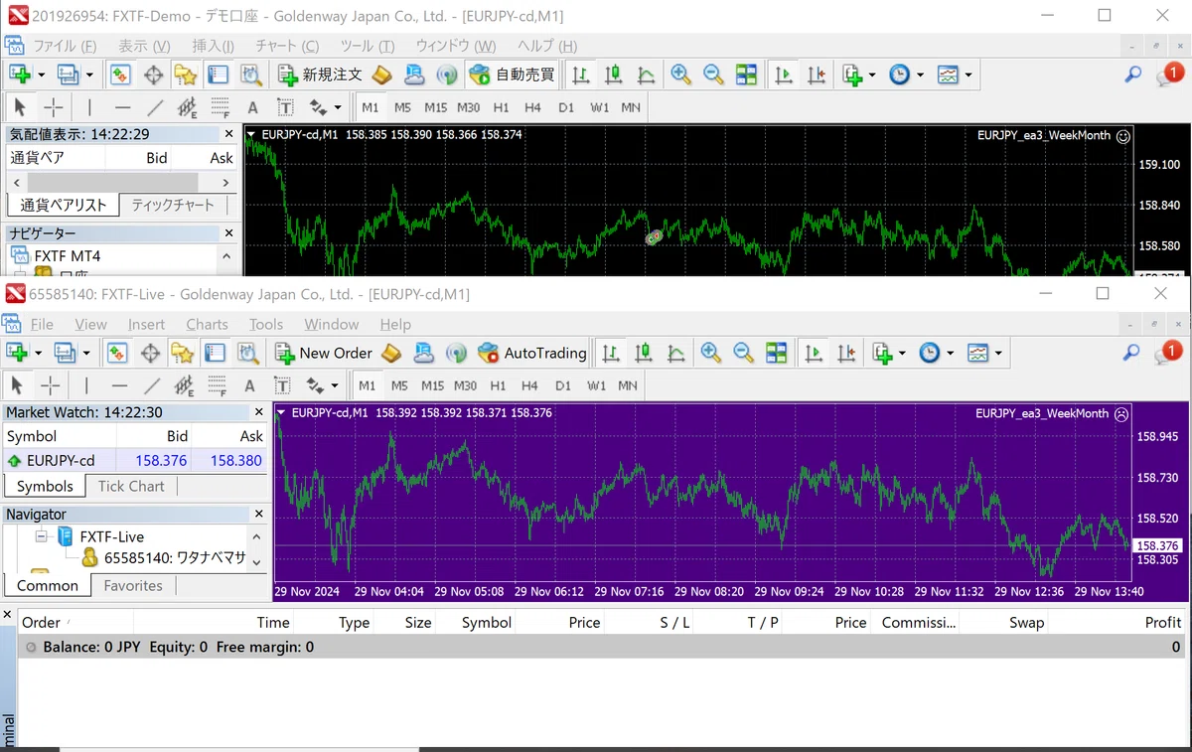Zoom out the Live chart
The image size is (1192, 752).
pyautogui.click(x=743, y=353)
